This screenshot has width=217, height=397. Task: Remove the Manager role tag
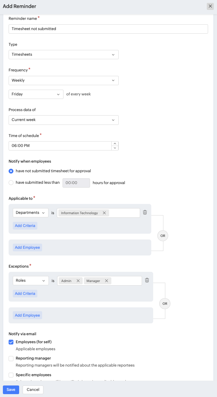coord(107,281)
